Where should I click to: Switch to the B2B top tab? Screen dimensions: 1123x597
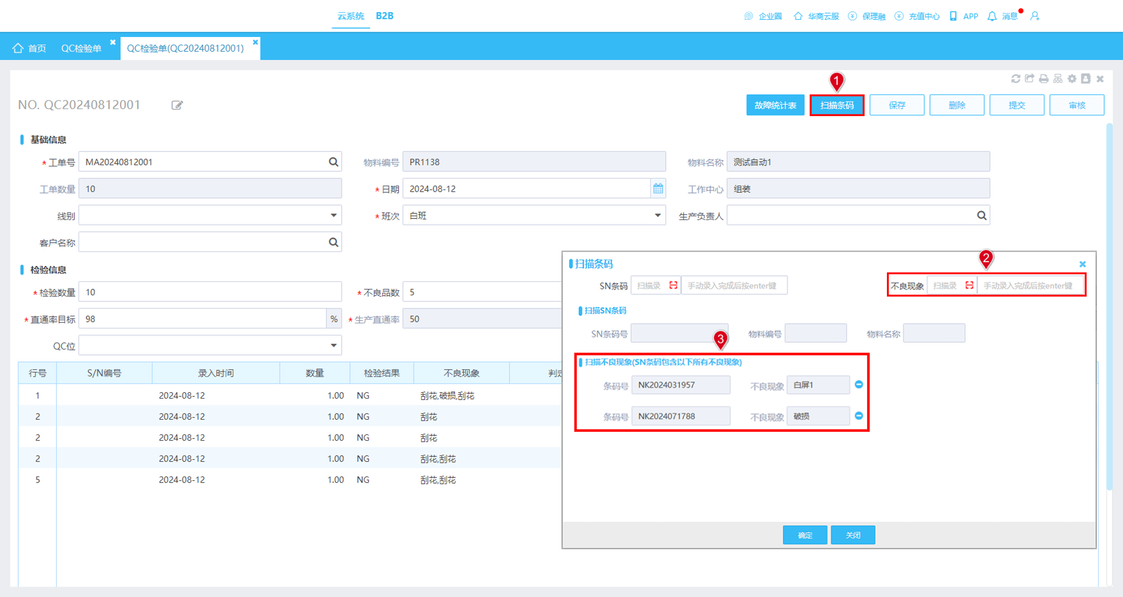tap(385, 16)
